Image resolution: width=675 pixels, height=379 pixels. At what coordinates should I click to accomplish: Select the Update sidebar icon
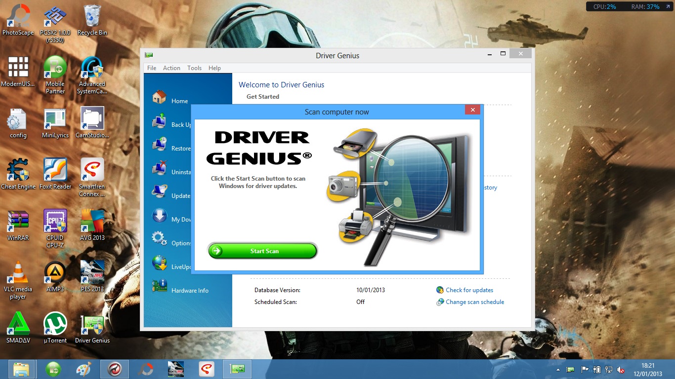[160, 192]
